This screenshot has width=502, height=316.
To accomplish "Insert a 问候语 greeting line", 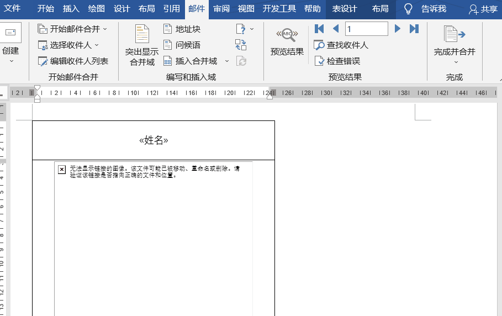I will point(182,45).
